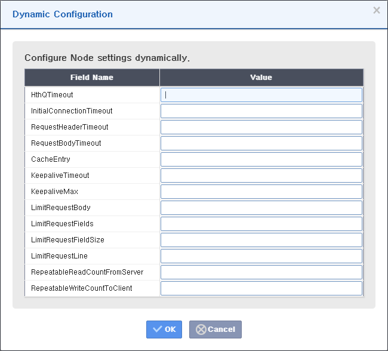Focus the LimitRequestFields value box
388x351 pixels.
pyautogui.click(x=261, y=224)
